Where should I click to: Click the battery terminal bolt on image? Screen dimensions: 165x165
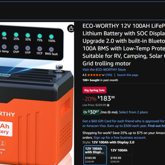(x=59, y=68)
